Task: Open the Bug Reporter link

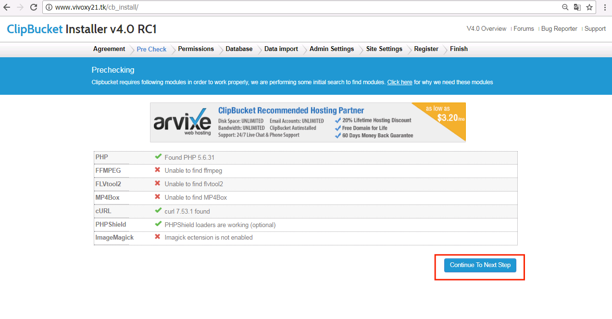Action: click(x=559, y=29)
